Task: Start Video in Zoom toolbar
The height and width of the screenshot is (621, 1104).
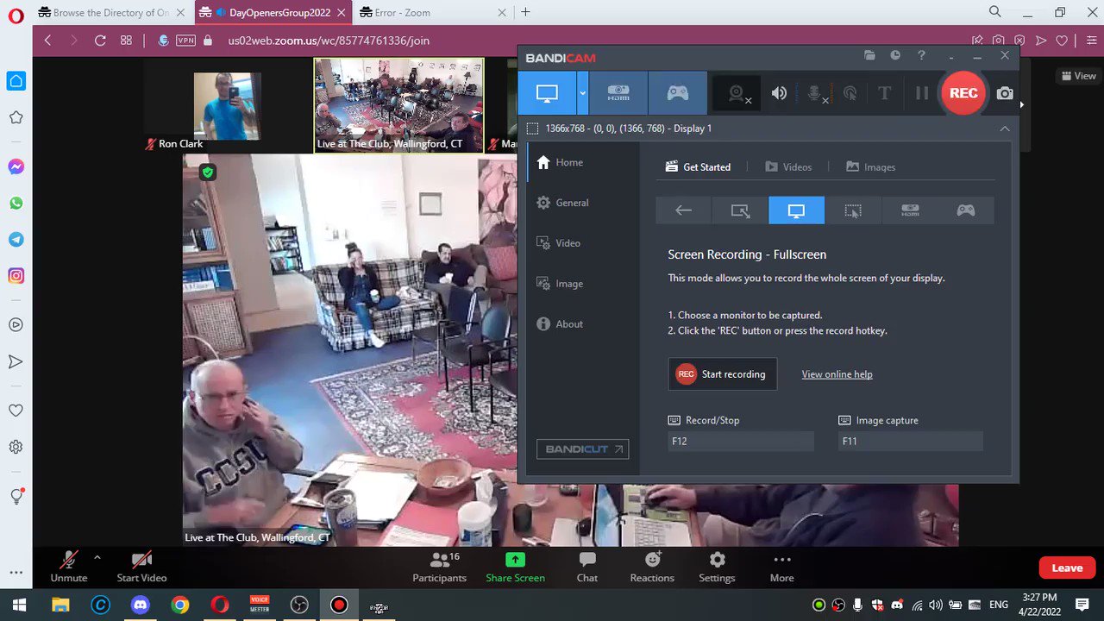Action: pos(141,567)
